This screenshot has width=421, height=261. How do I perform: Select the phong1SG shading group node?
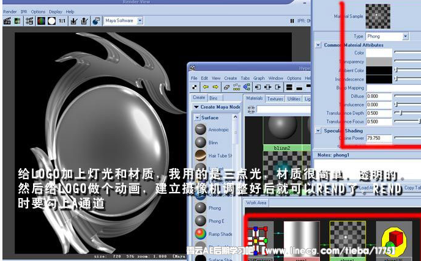[x=394, y=241]
